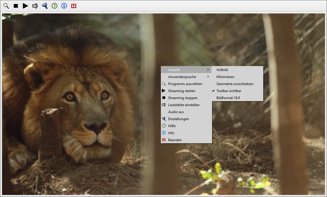Click the red power quit toolbar icon
Viewport: 327px width, 197px height.
(74, 6)
